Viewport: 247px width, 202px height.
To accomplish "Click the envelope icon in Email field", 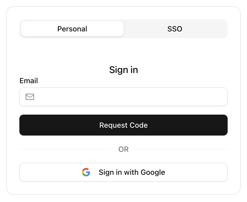I will coord(30,97).
